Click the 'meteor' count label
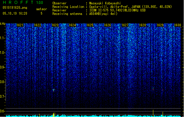The image size is (184, 117). pos(42,9)
